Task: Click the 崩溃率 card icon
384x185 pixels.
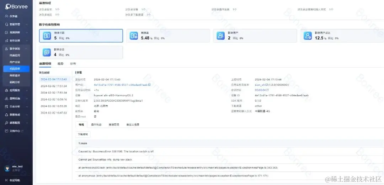Action: [134, 36]
